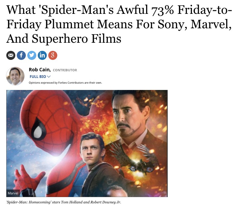Expand the Full Bio section
The height and width of the screenshot is (207, 242).
pos(38,76)
